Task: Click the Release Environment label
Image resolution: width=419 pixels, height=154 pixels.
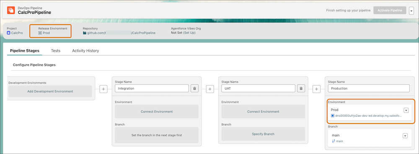Action: tap(53, 28)
